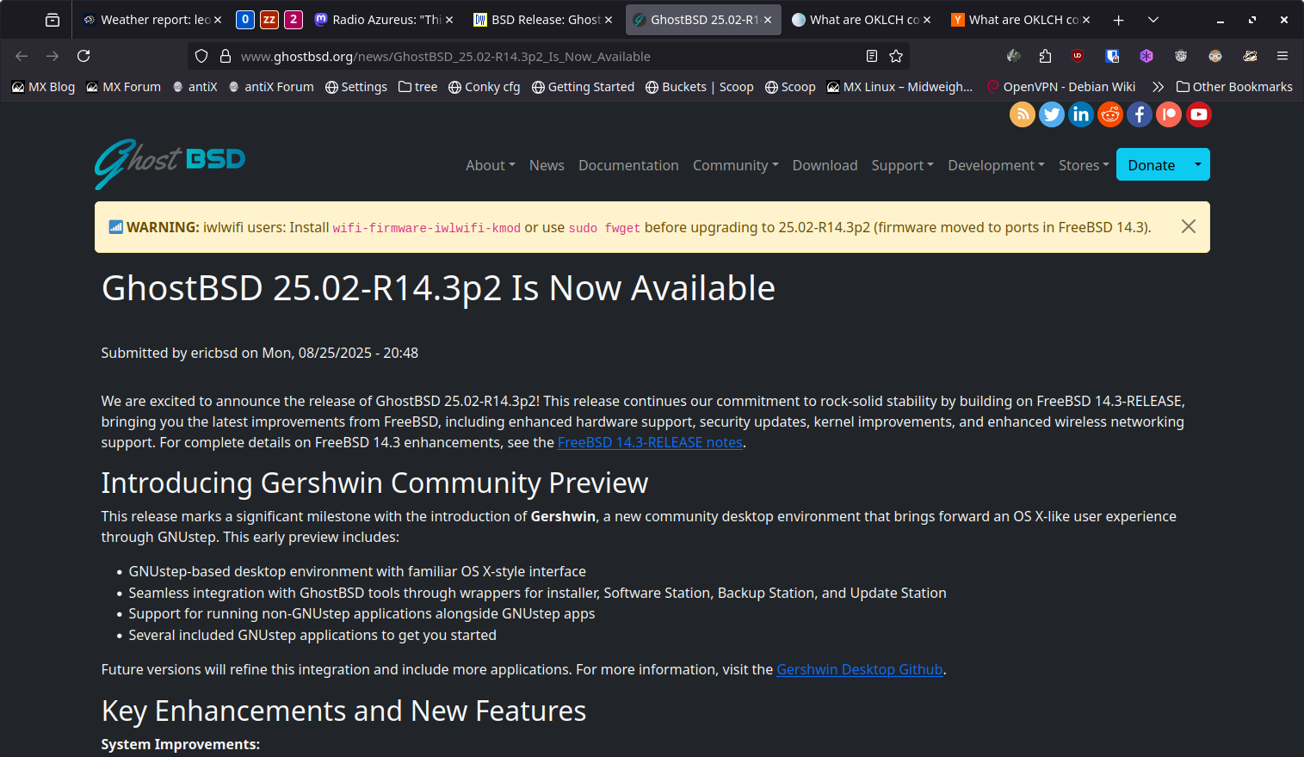Open the orange pinned tab labelled zz
This screenshot has width=1304, height=757.
pos(269,20)
